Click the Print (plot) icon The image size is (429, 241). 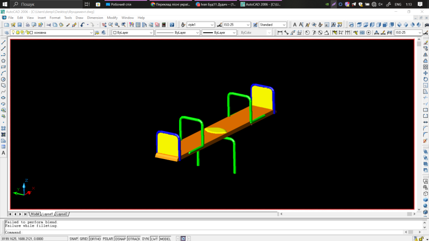point(27,25)
